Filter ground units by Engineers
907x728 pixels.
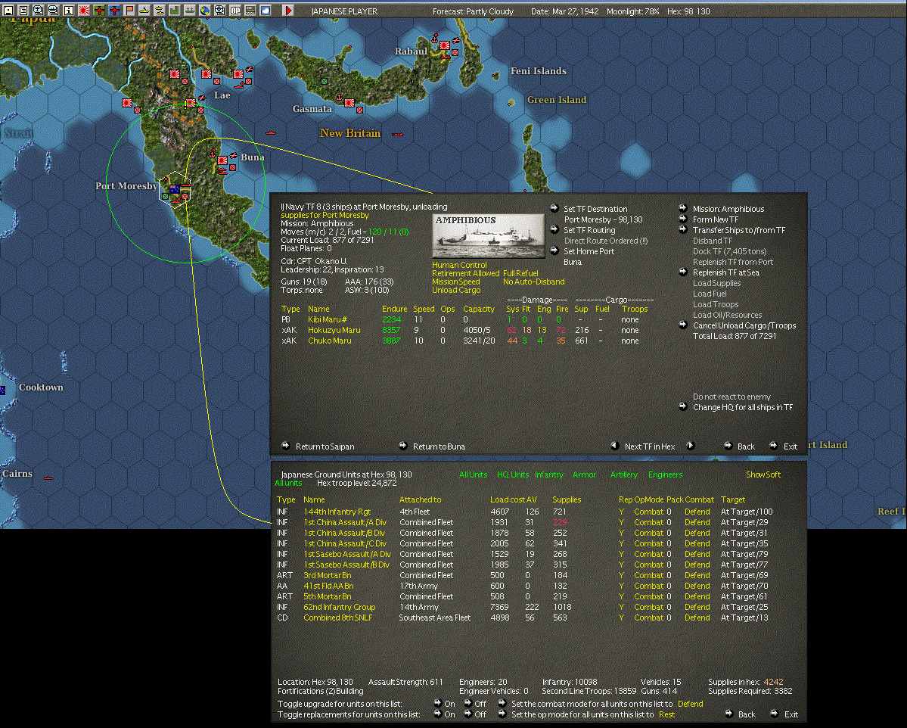coord(665,474)
